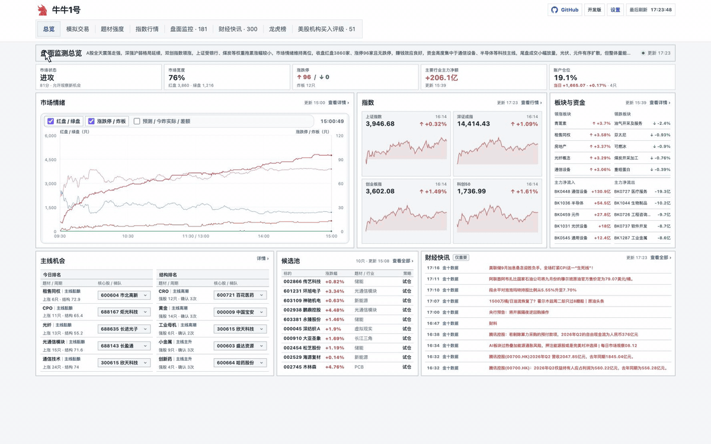
Task: Toggle the 仅重要 filter in 财经快讯
Action: (461, 258)
